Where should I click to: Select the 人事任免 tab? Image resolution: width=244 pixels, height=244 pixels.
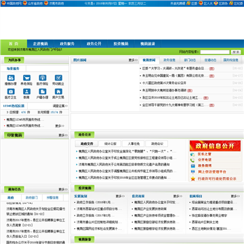click(134, 144)
